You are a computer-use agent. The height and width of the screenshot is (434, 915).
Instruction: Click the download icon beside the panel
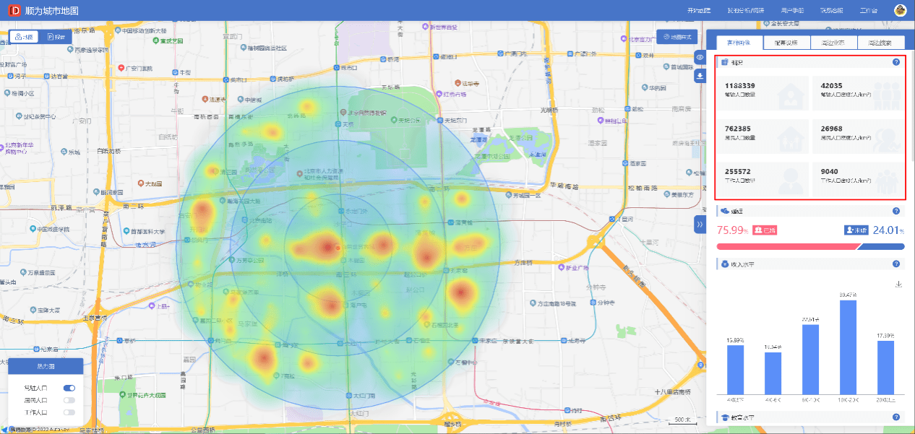[x=700, y=76]
